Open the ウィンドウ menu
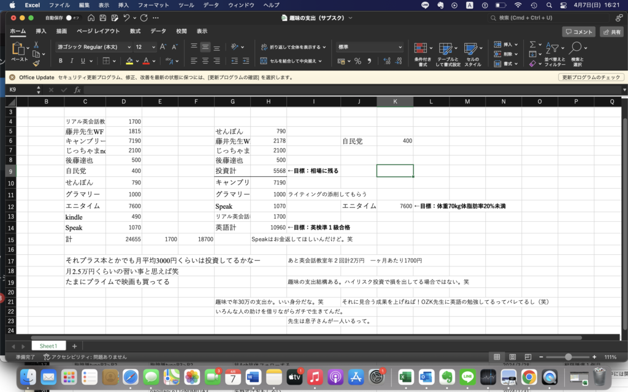The height and width of the screenshot is (392, 628). coord(242,5)
